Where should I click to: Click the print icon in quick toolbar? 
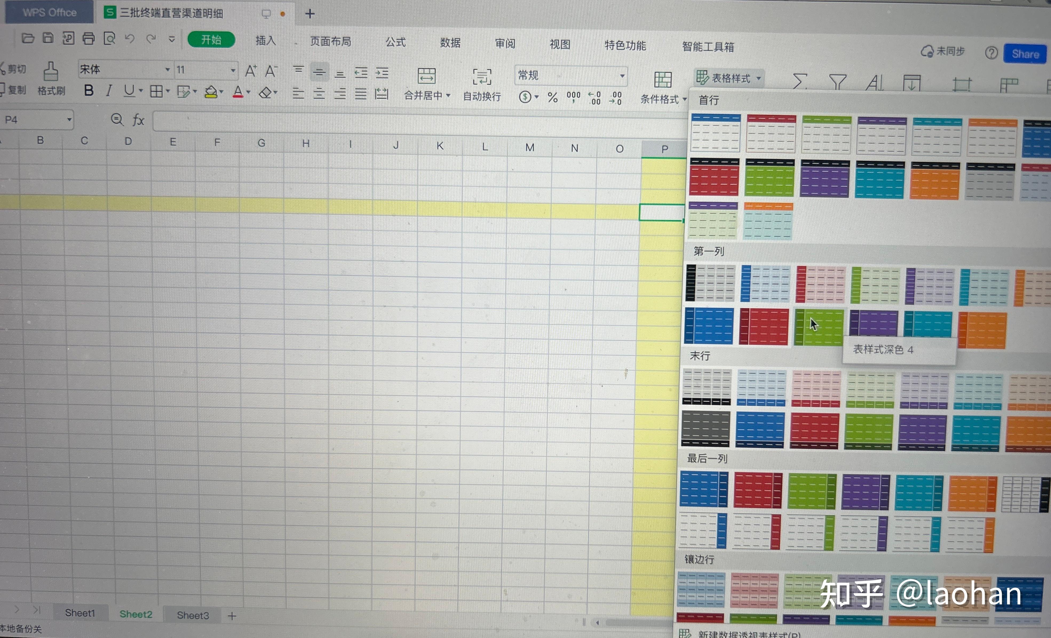coord(88,39)
